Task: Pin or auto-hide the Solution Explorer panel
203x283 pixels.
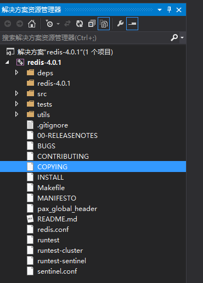Action: pos(170,9)
